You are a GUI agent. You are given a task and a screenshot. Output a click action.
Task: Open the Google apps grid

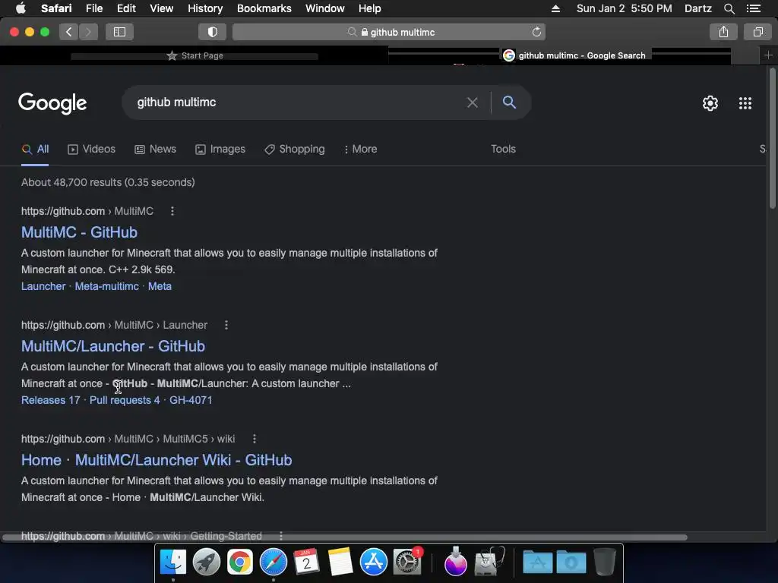click(x=745, y=103)
